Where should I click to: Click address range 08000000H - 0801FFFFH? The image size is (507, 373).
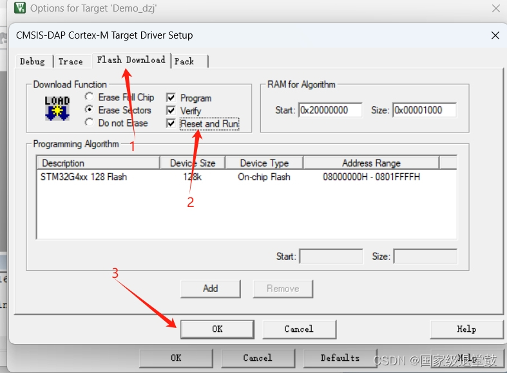pyautogui.click(x=371, y=177)
